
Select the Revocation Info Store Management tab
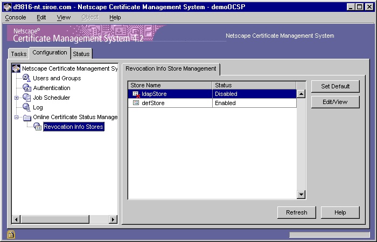coord(171,69)
